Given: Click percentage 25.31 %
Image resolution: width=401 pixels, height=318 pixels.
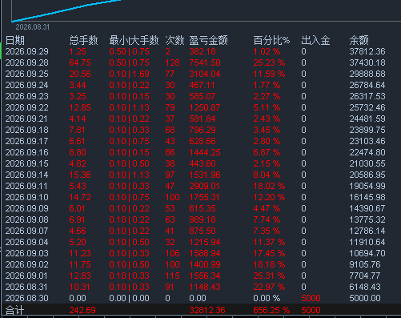Looking at the screenshot, I should [x=269, y=276].
